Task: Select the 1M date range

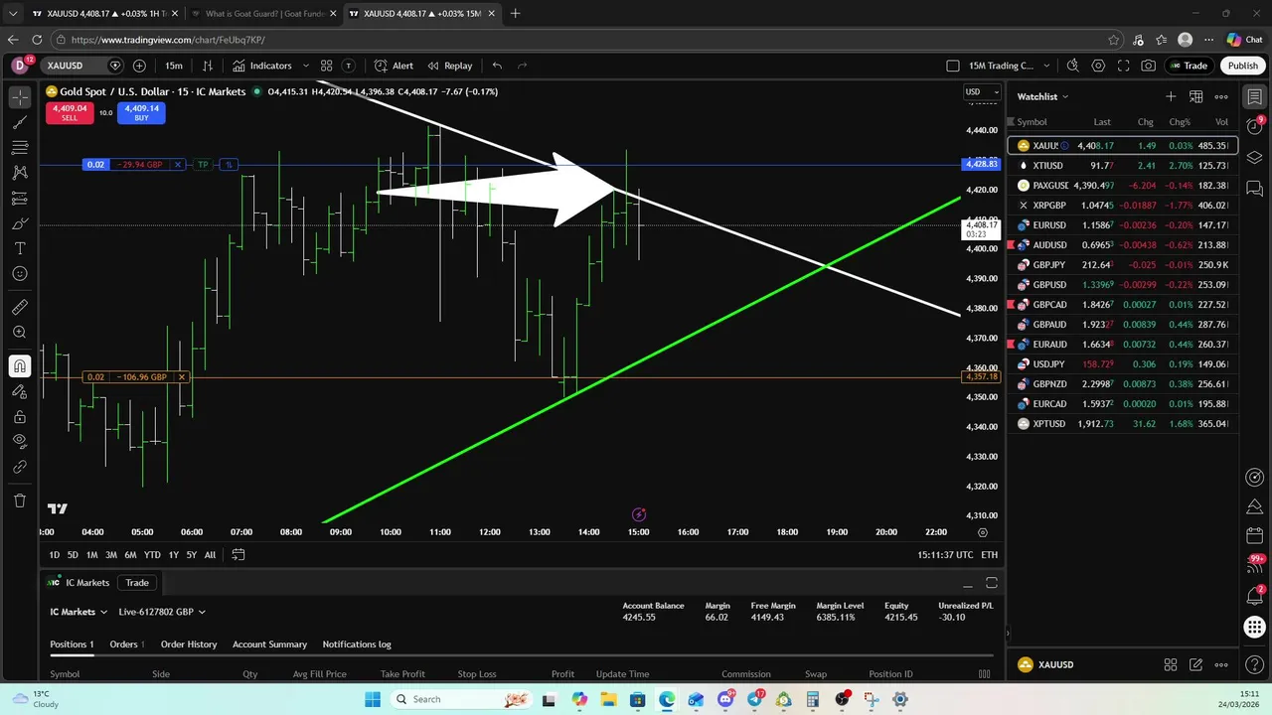Action: [91, 555]
